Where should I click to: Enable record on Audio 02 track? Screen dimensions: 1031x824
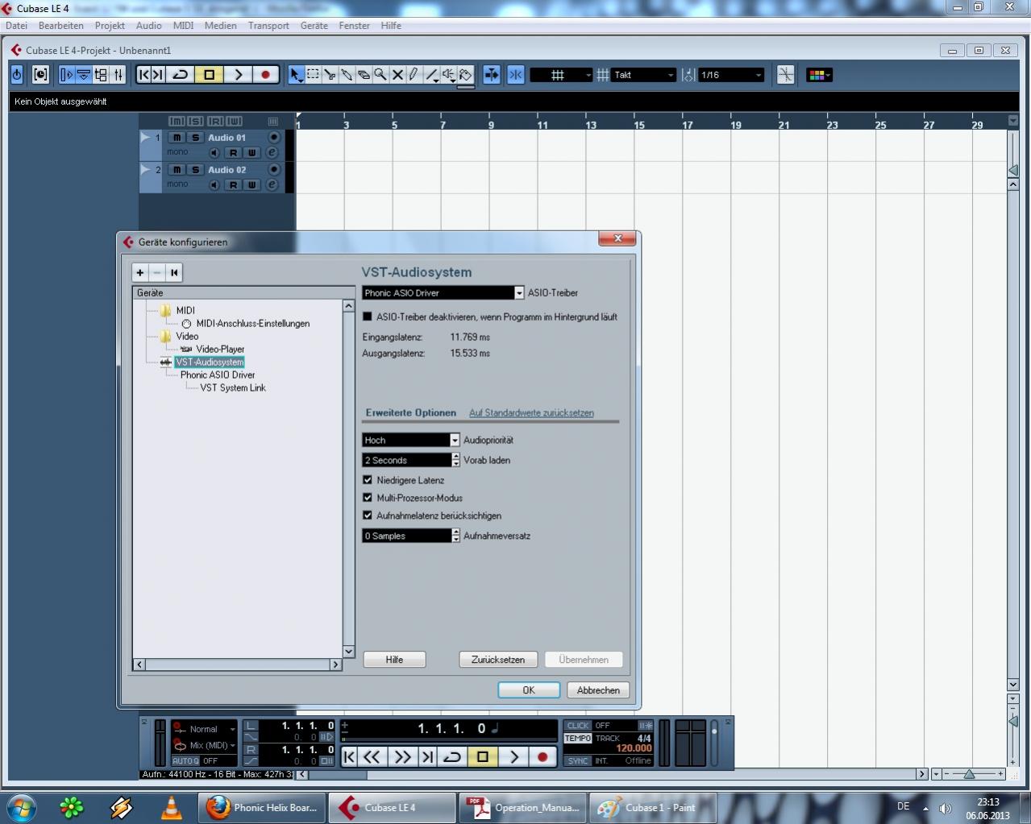274,169
